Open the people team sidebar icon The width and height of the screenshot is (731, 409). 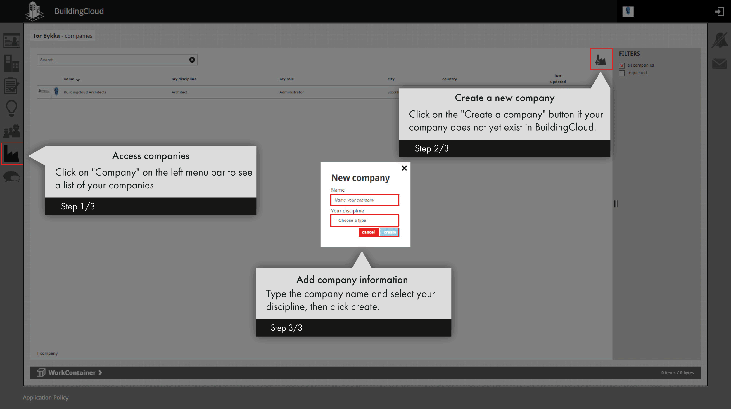12,131
